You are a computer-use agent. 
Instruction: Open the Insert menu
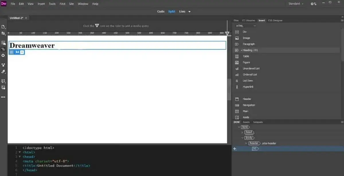(41, 4)
